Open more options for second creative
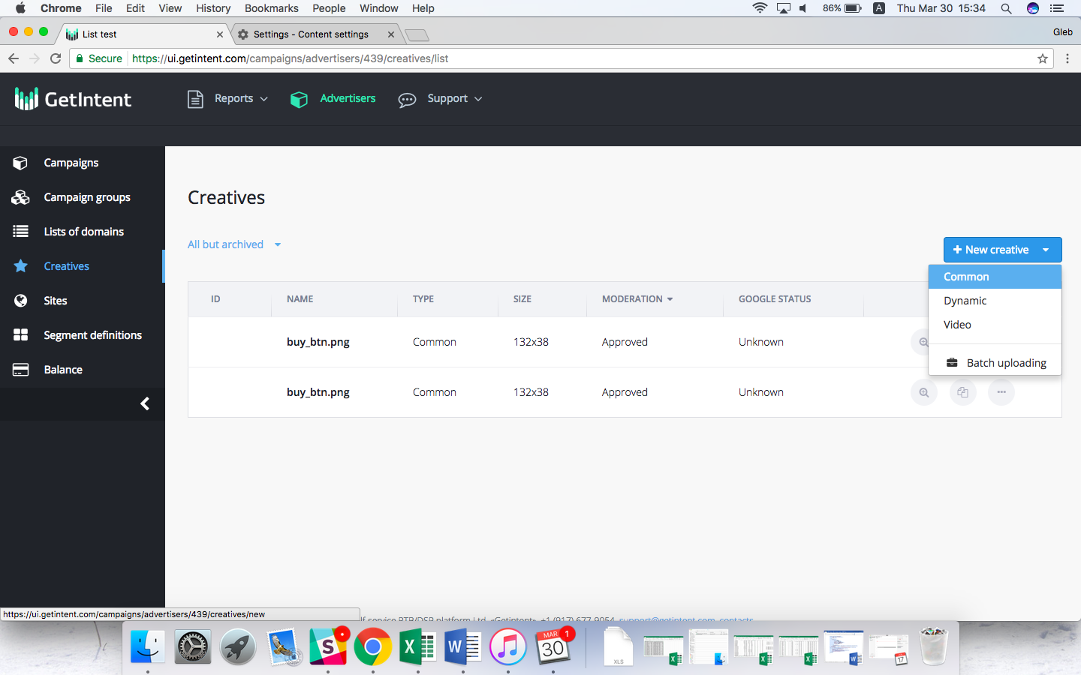Image resolution: width=1081 pixels, height=675 pixels. tap(1001, 392)
